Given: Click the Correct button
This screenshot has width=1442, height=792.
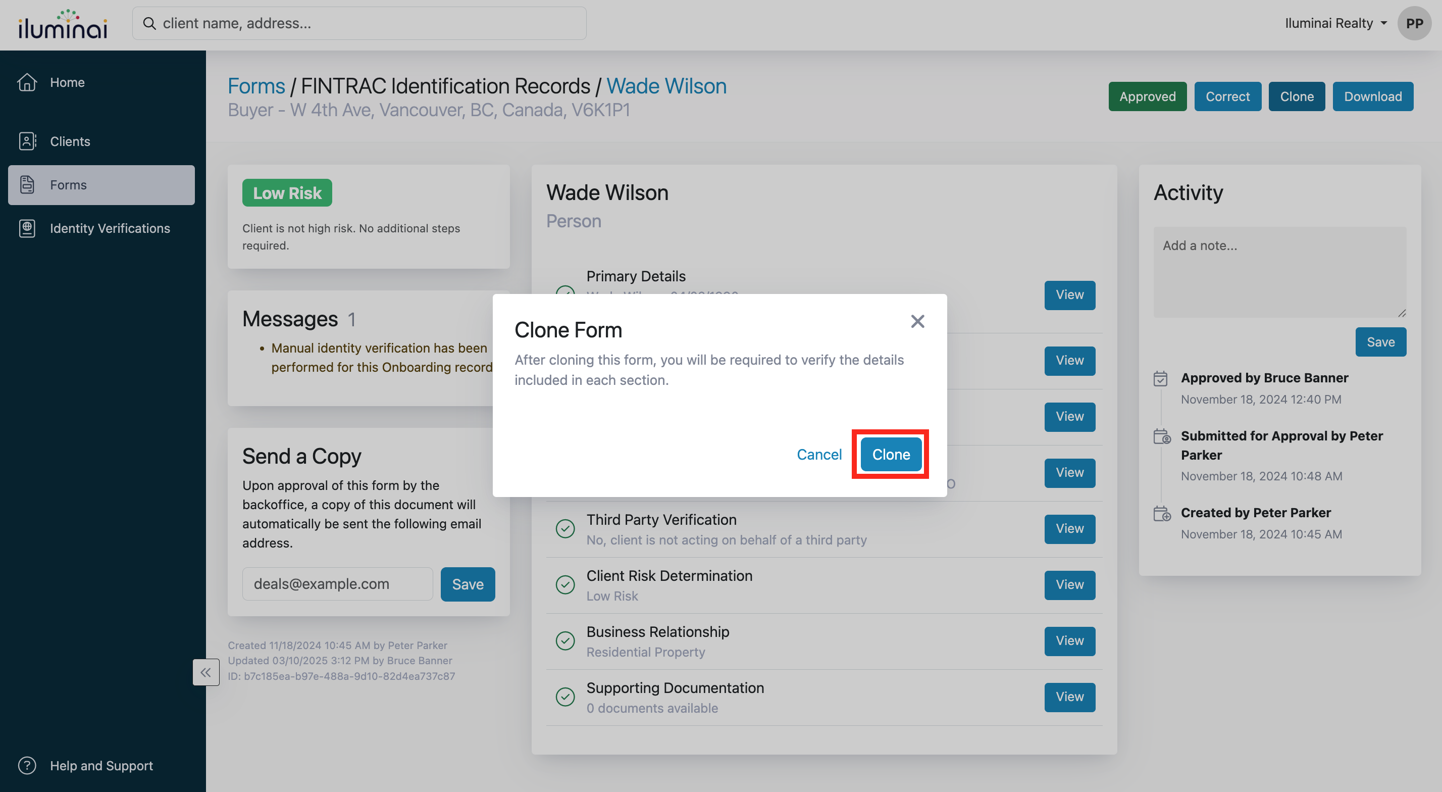Looking at the screenshot, I should (1227, 96).
